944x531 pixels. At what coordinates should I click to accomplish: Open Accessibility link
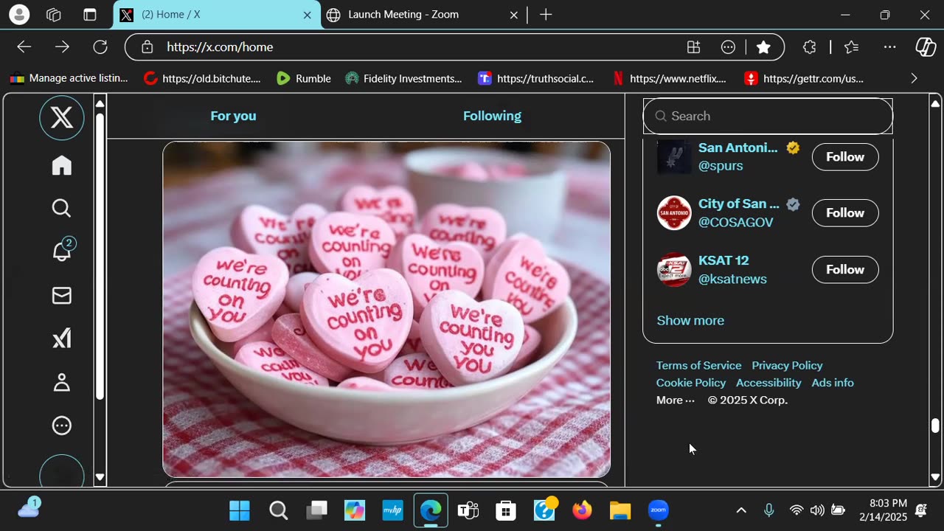tap(768, 383)
